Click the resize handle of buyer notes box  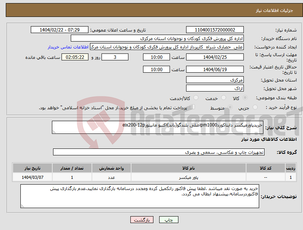click(x=22, y=206)
